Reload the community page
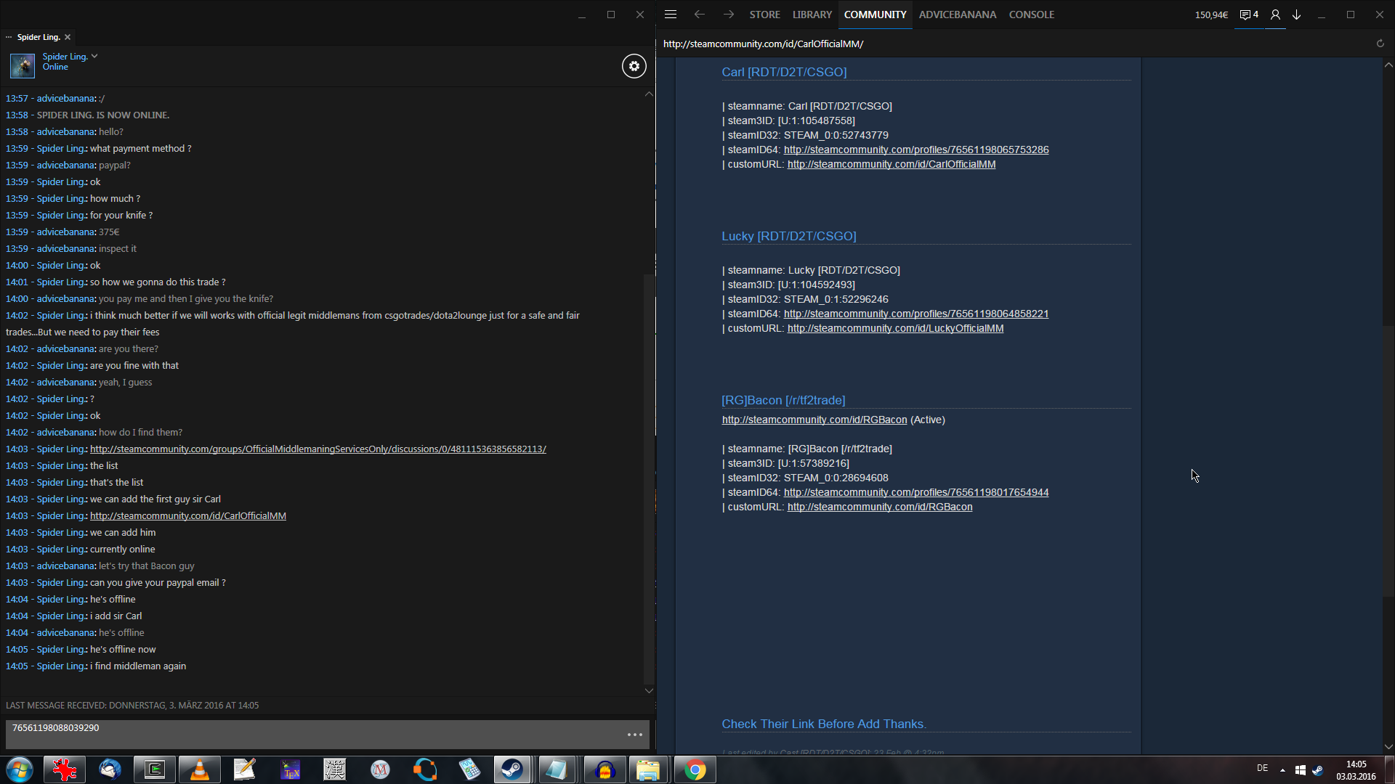The image size is (1395, 784). pos(1380,44)
